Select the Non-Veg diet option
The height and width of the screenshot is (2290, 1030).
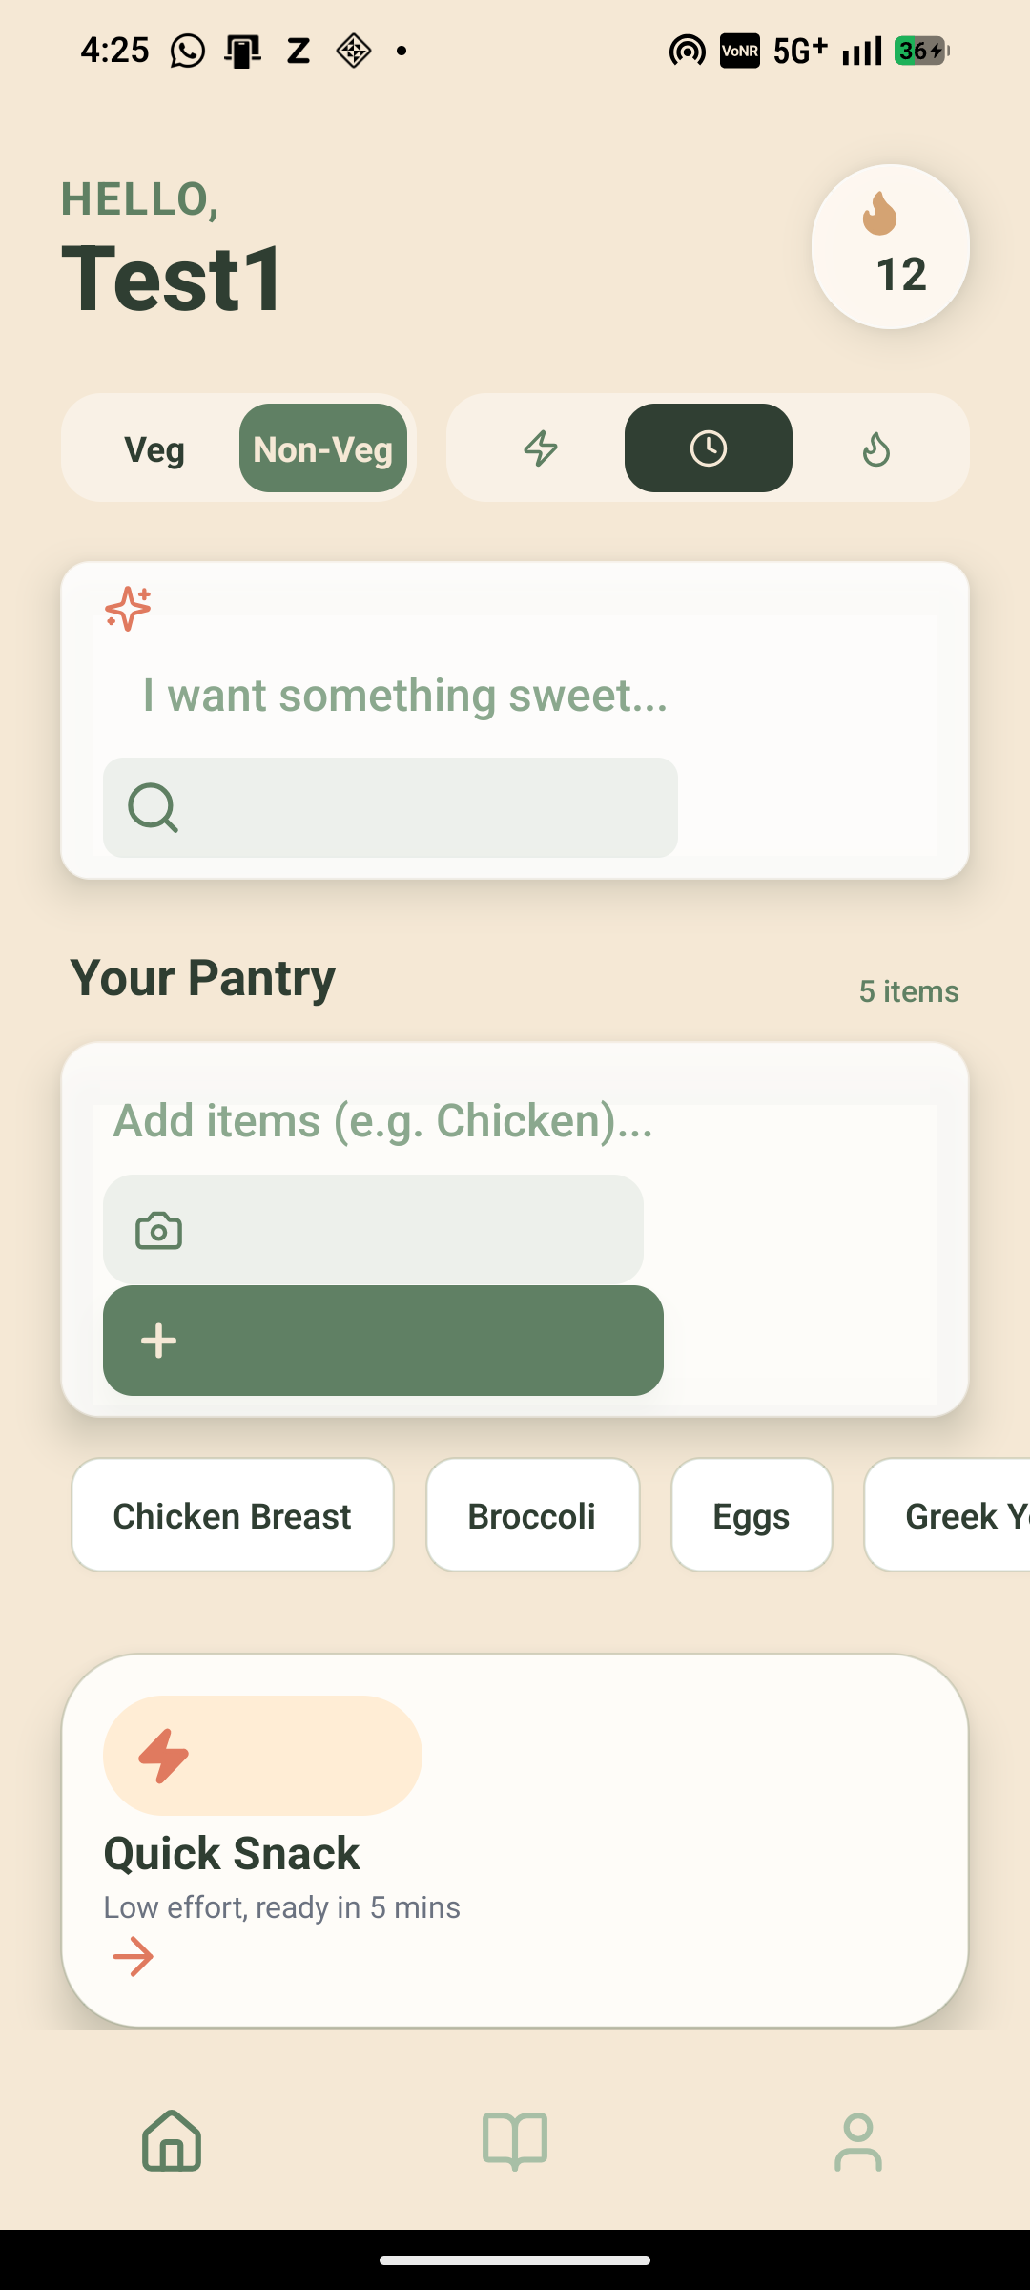click(x=323, y=448)
